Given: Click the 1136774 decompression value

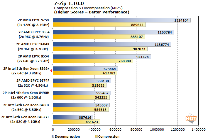Looking at the screenshot, I should click(162, 45).
